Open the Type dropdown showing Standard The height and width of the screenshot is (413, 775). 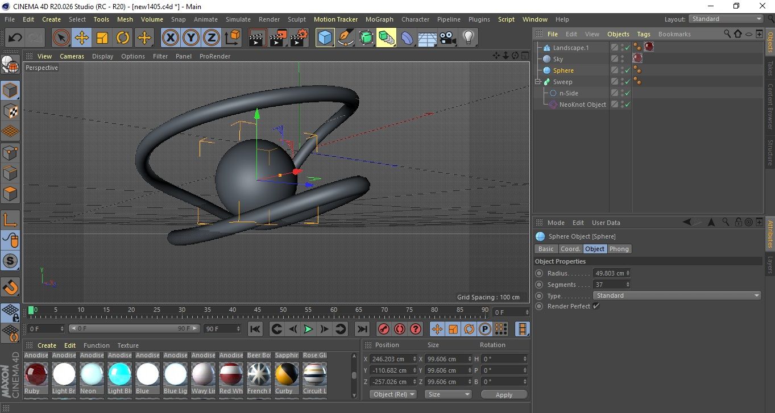pos(677,295)
